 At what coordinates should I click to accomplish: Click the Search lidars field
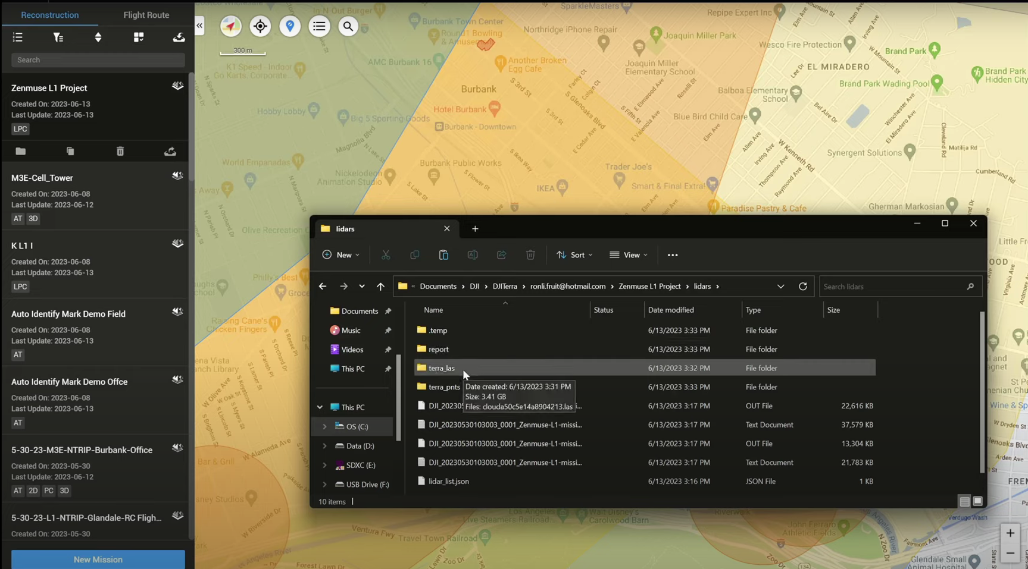point(900,287)
